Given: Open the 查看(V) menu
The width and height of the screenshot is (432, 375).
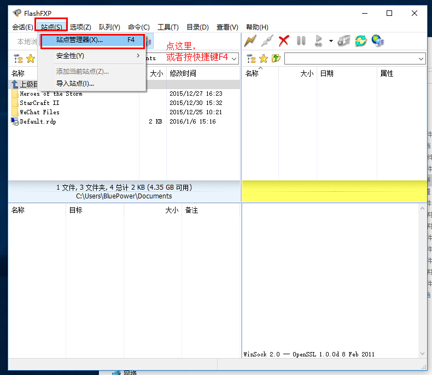Looking at the screenshot, I should pos(227,27).
